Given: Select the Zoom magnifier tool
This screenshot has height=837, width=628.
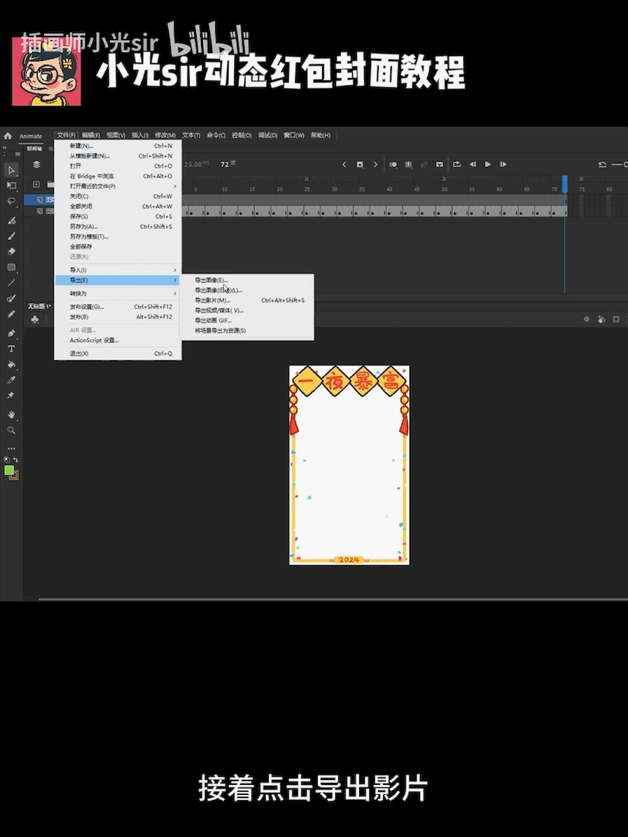Looking at the screenshot, I should [x=11, y=430].
